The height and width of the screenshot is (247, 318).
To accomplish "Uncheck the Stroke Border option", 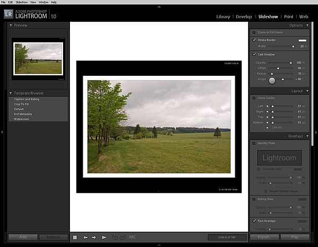I will point(254,40).
